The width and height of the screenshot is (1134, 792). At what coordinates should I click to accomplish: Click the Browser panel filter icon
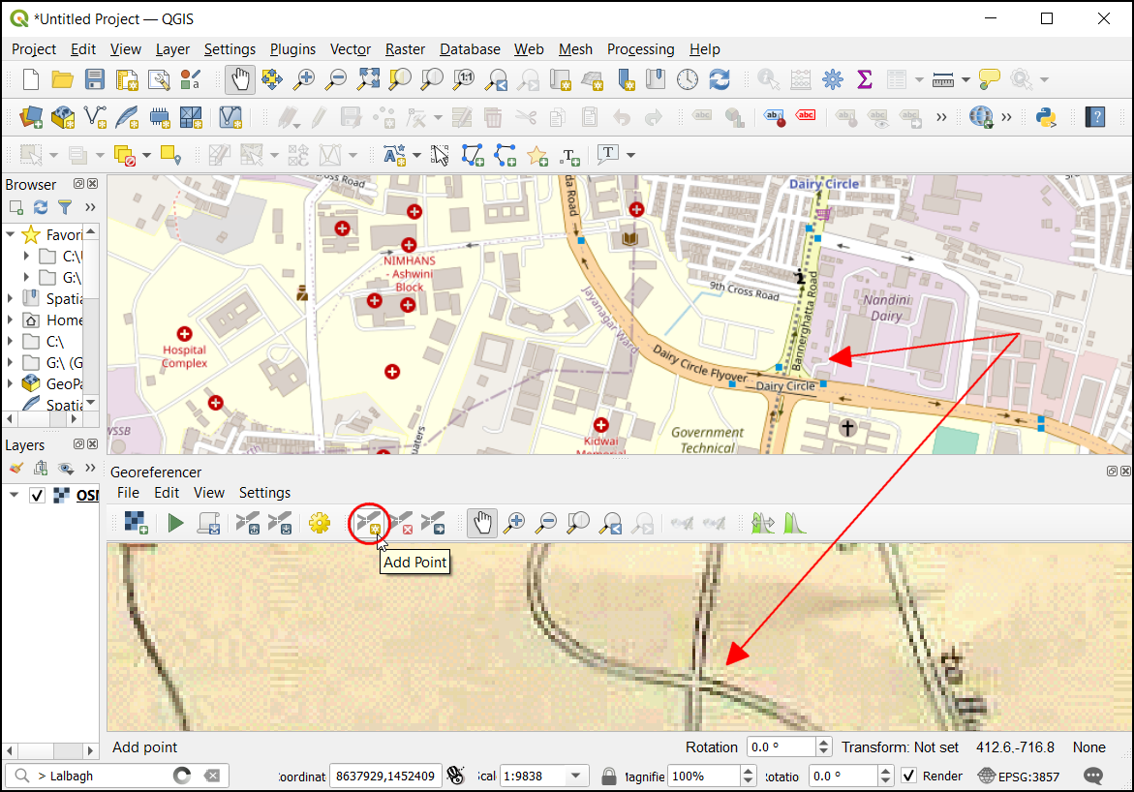pyautogui.click(x=64, y=207)
